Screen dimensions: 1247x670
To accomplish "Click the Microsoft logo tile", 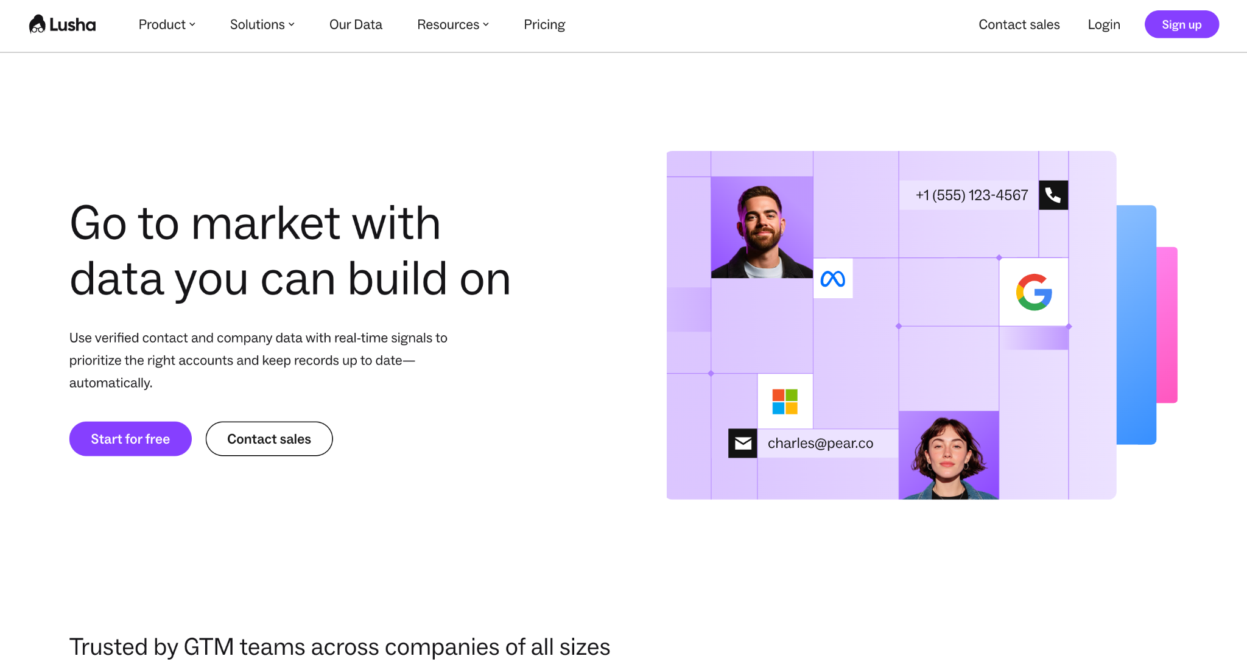I will click(785, 402).
